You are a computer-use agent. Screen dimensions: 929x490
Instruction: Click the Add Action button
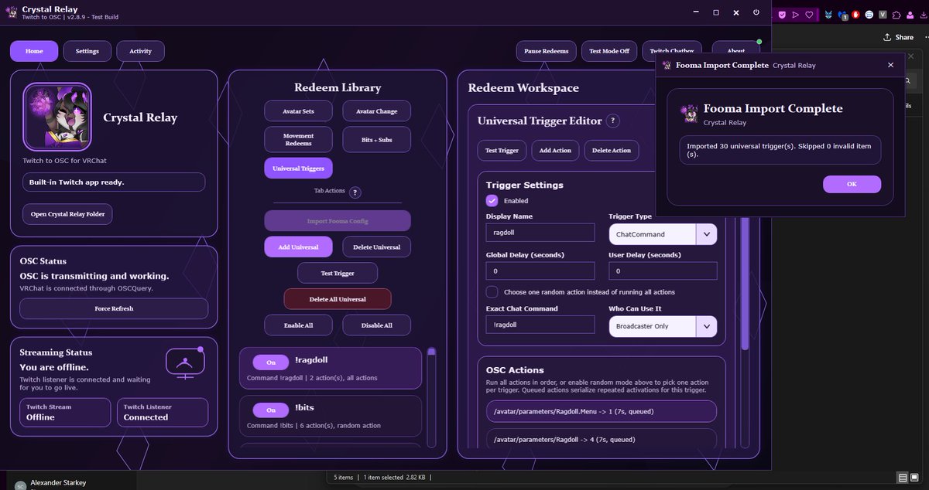click(x=554, y=150)
